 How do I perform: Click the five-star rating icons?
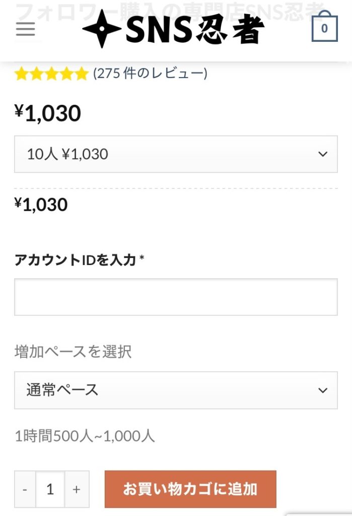click(51, 74)
